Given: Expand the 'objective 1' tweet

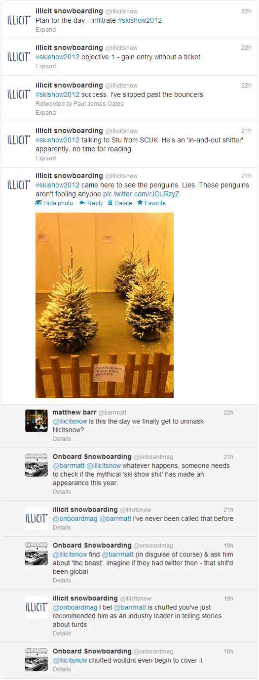Looking at the screenshot, I should click(x=45, y=66).
